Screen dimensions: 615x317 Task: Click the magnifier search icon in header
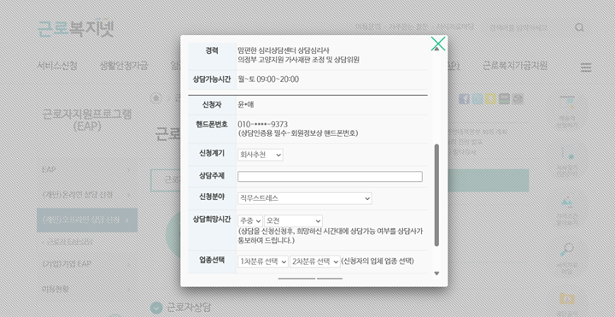(579, 27)
